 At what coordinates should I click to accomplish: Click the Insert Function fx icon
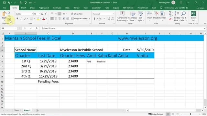[x=37, y=28]
